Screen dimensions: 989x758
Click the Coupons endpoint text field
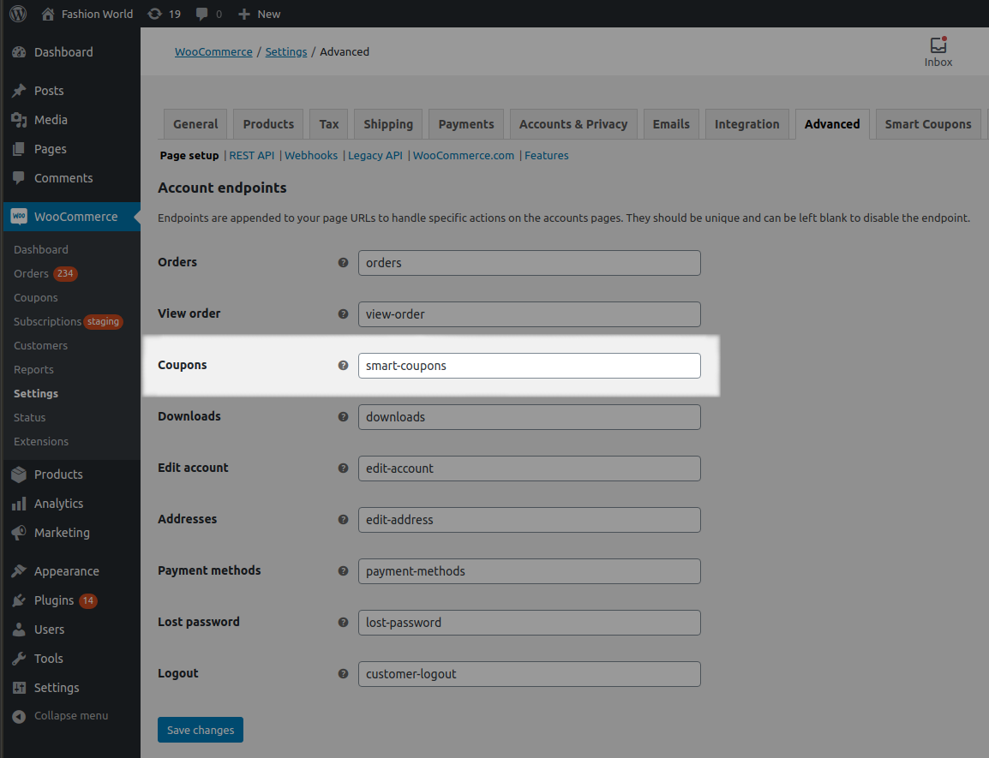tap(529, 366)
